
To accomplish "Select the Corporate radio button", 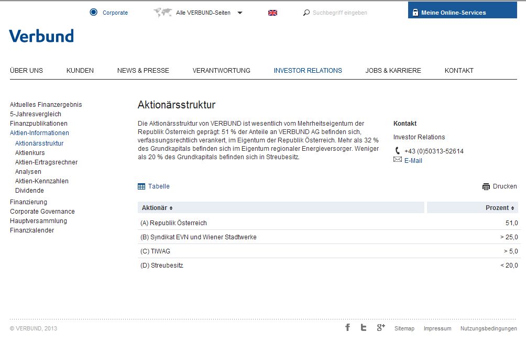I will coord(93,12).
